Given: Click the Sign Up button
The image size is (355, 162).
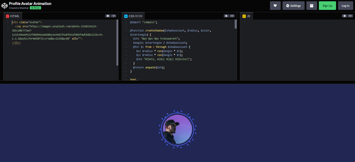Looking at the screenshot, I should coord(327,5).
